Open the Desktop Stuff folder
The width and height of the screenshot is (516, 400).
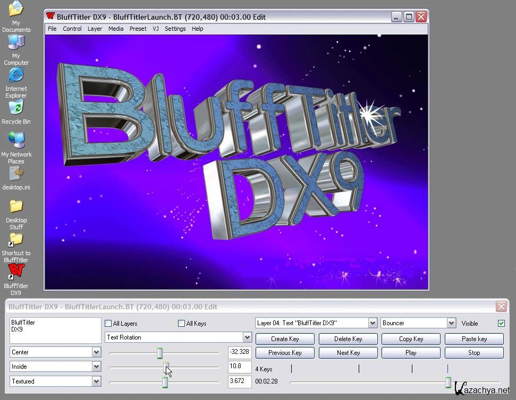coord(16,206)
